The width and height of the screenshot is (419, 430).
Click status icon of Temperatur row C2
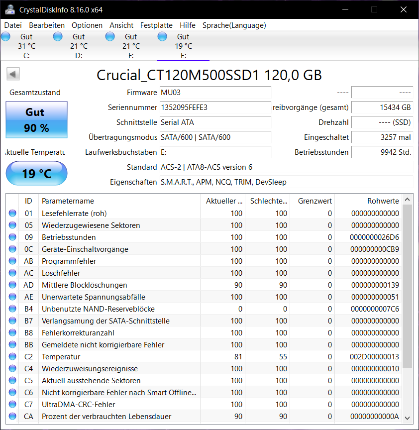12,356
